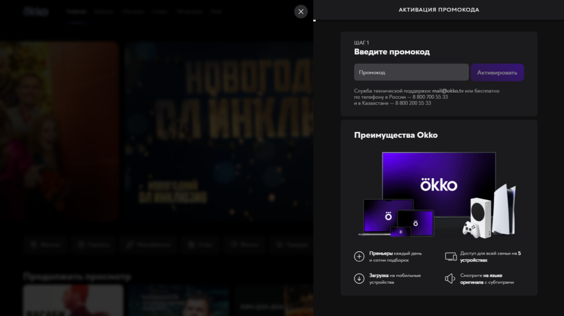This screenshot has width=564, height=316.
Task: Click the Преимущества Okko heading
Action: coord(395,135)
